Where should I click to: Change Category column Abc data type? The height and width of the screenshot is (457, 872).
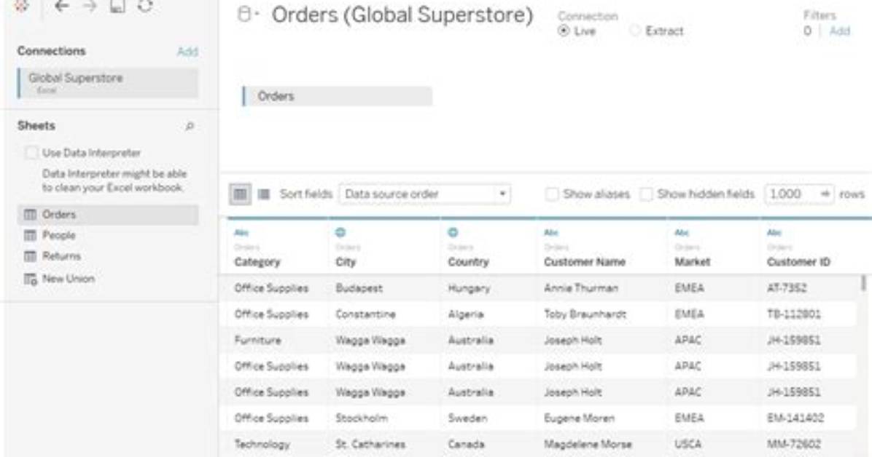coord(241,233)
